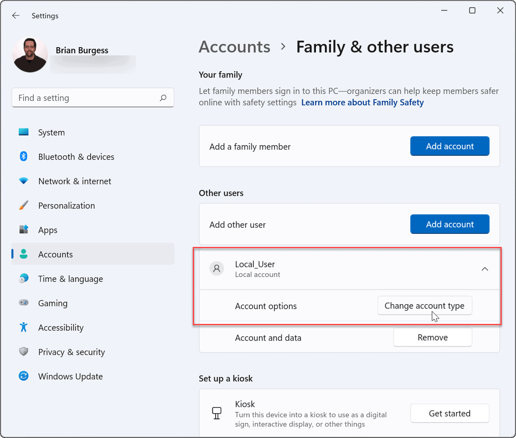Open Personalization settings

pos(66,205)
